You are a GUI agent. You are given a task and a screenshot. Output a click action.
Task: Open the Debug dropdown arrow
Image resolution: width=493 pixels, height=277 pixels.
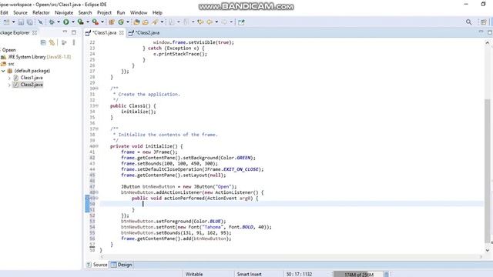point(59,22)
